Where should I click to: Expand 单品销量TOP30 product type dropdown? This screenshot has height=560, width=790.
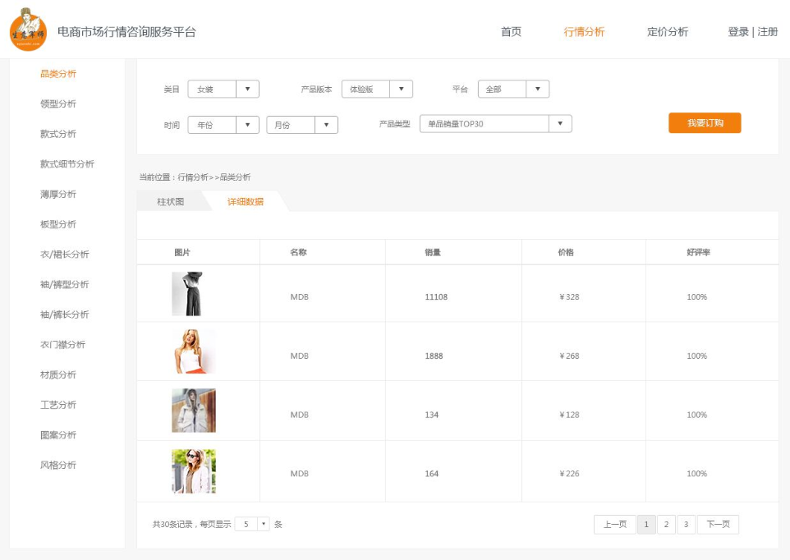tap(495, 124)
